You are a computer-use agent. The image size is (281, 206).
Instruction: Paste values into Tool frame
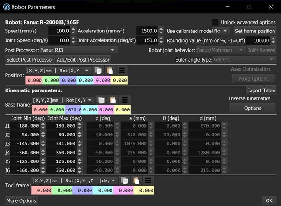(137, 180)
